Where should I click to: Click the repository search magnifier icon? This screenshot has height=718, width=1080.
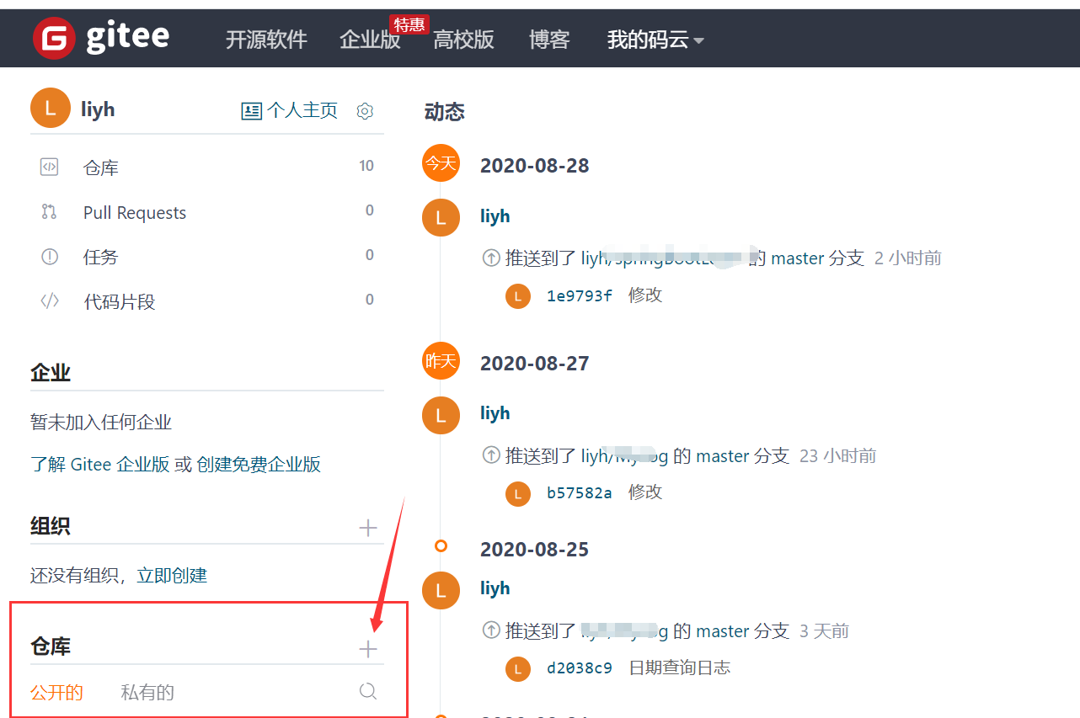[x=368, y=691]
